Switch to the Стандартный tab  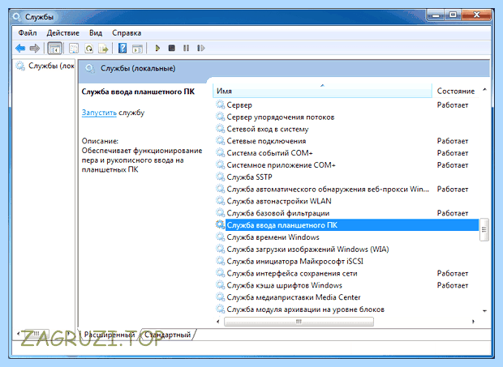coord(167,335)
